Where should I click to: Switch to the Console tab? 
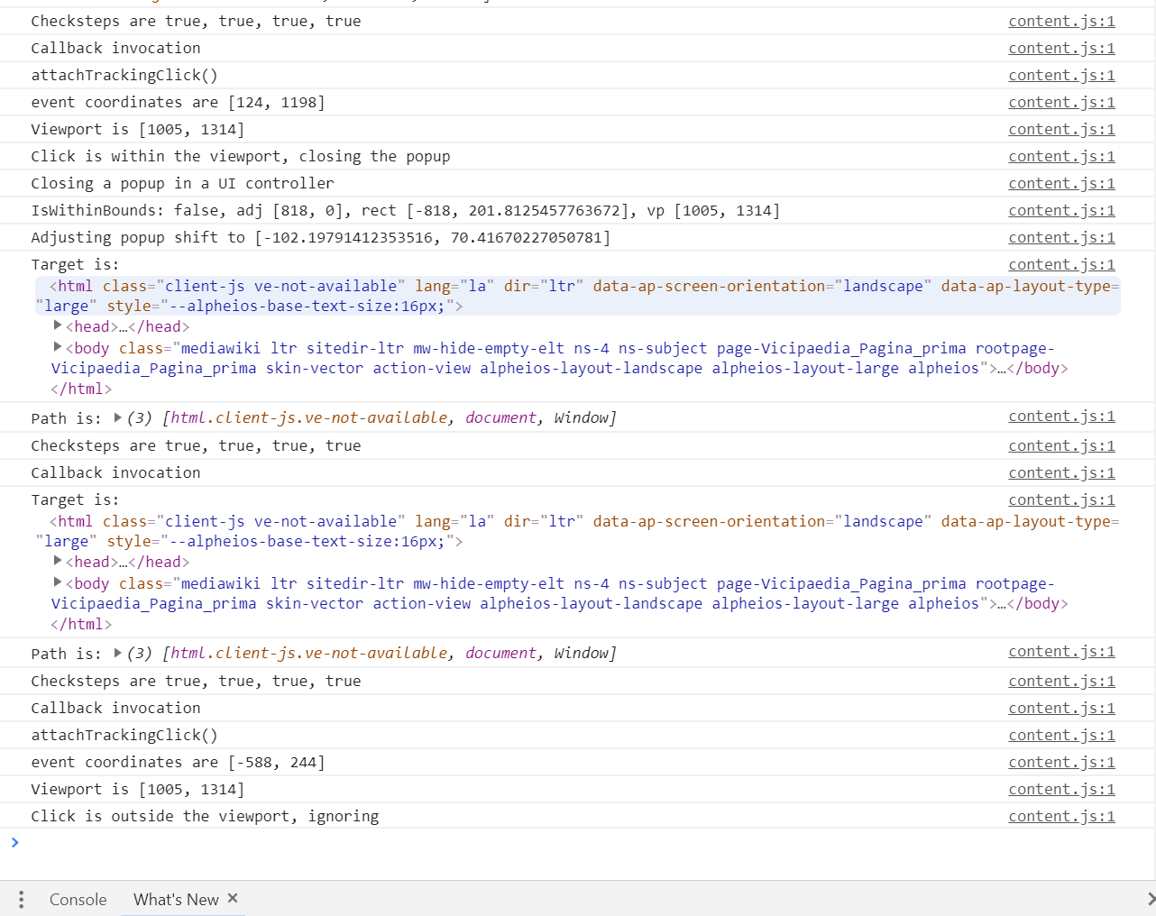78,899
